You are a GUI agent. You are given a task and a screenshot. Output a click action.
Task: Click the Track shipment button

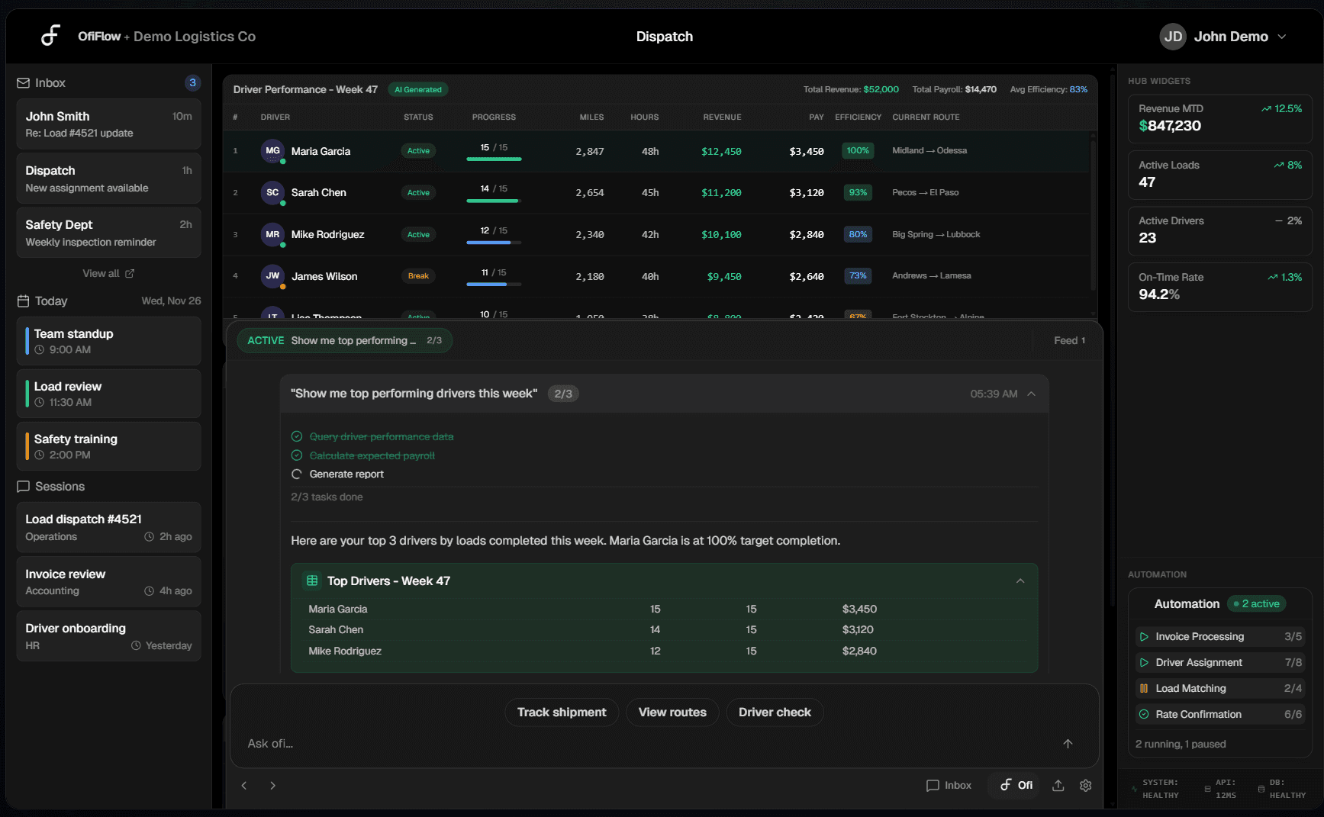point(562,712)
